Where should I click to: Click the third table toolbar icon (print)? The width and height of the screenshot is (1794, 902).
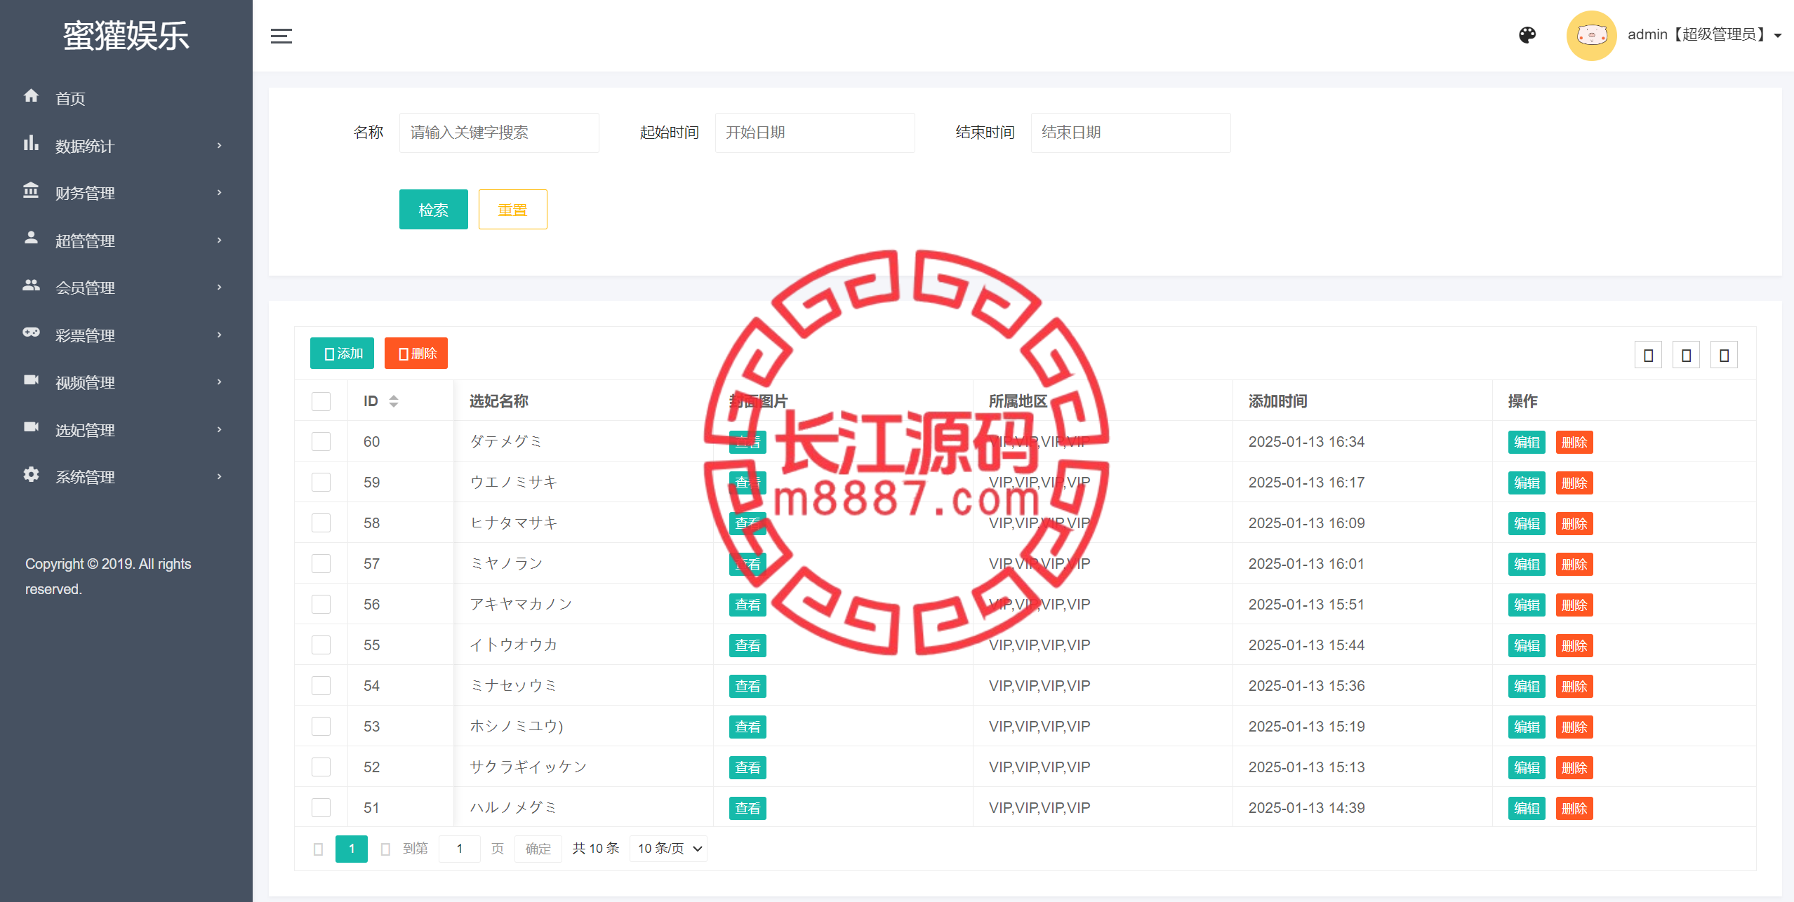point(1724,355)
